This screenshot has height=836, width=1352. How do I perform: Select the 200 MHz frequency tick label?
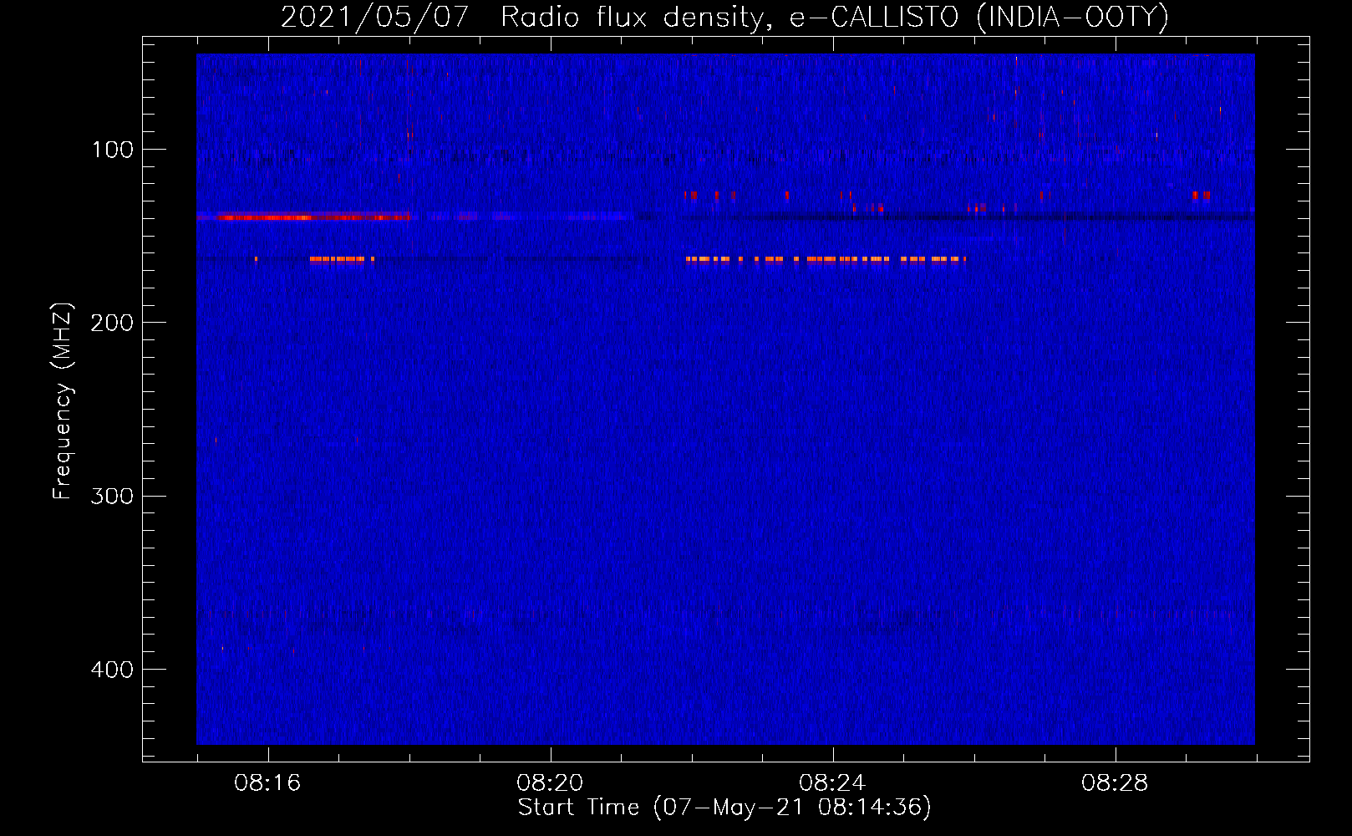[x=112, y=323]
